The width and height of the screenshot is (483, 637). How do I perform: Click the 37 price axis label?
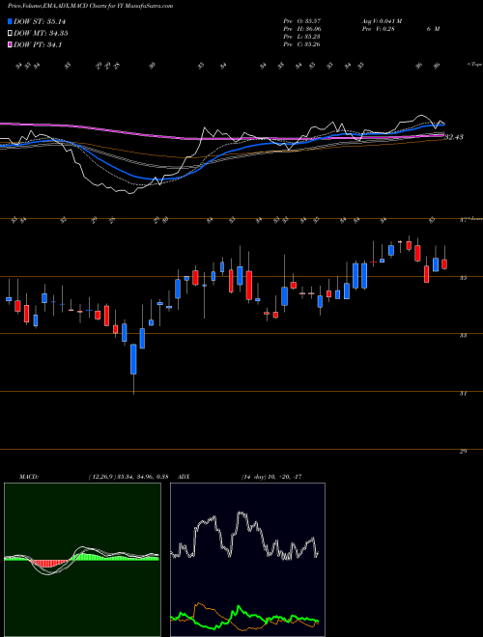tap(463, 220)
